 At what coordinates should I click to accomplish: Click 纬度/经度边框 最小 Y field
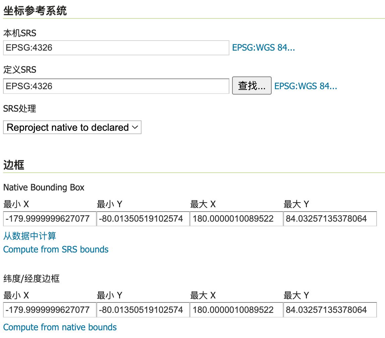coord(143,310)
